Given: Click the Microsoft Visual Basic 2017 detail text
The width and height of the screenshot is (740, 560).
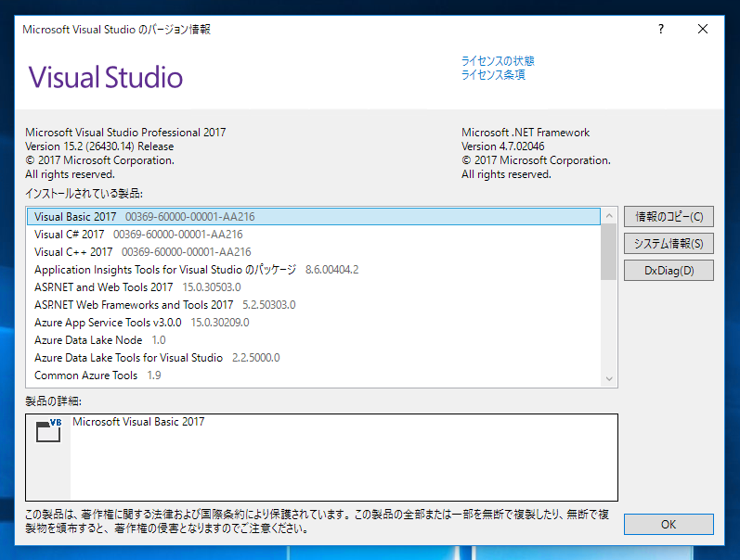Looking at the screenshot, I should tap(138, 422).
